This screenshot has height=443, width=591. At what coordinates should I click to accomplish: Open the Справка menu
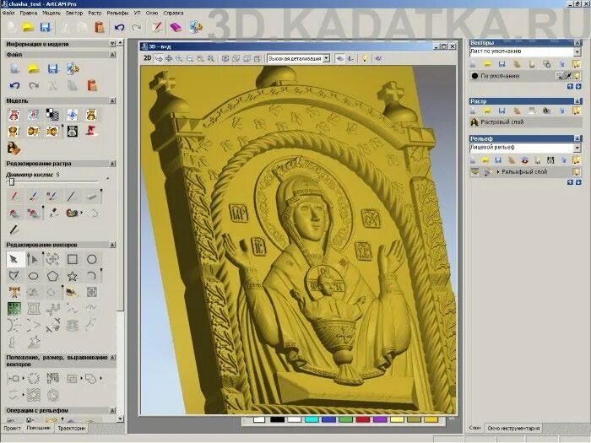tap(173, 13)
